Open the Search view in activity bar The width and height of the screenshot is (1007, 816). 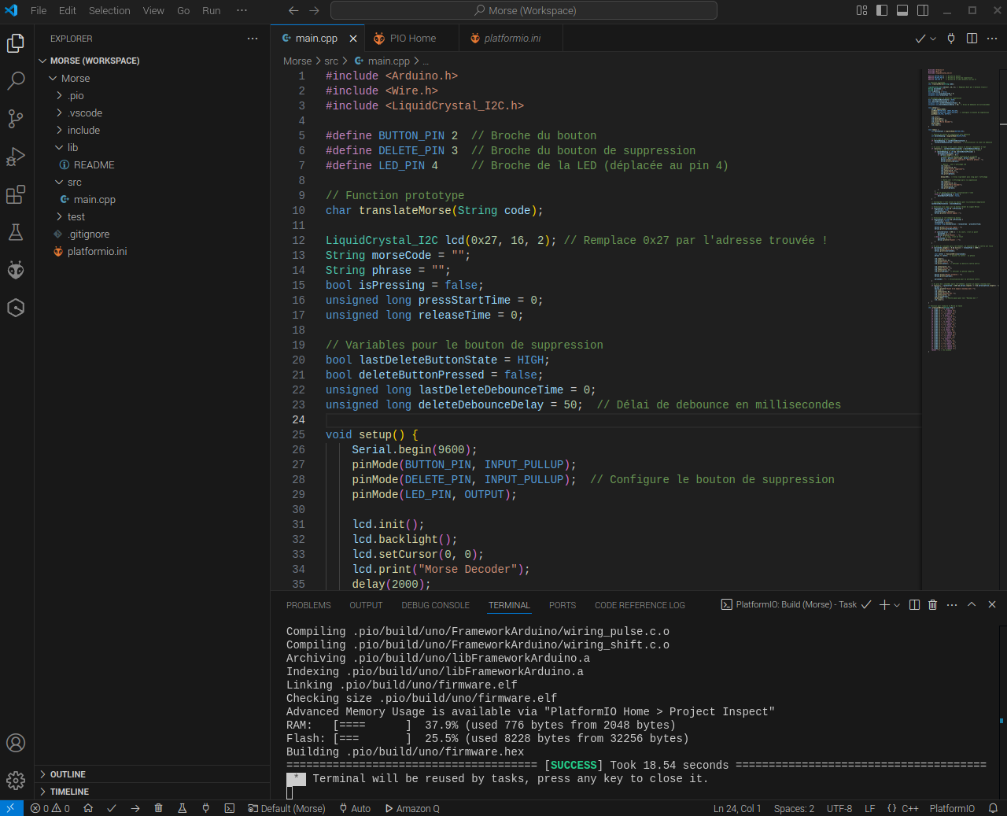click(16, 81)
